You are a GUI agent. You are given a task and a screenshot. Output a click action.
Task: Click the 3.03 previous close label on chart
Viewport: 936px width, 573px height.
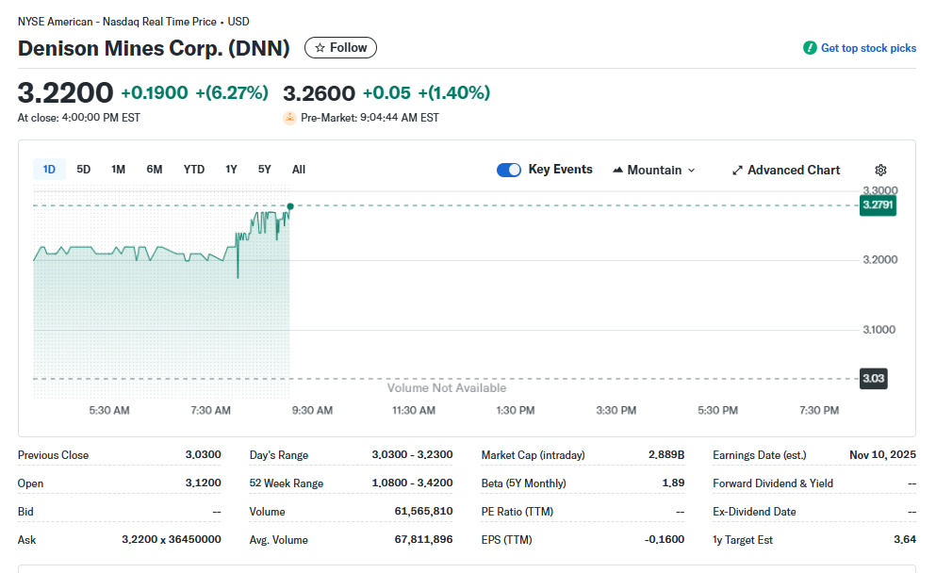point(874,379)
